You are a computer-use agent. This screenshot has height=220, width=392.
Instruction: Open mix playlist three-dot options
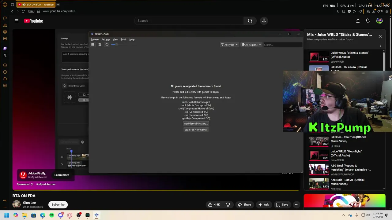click(x=380, y=45)
